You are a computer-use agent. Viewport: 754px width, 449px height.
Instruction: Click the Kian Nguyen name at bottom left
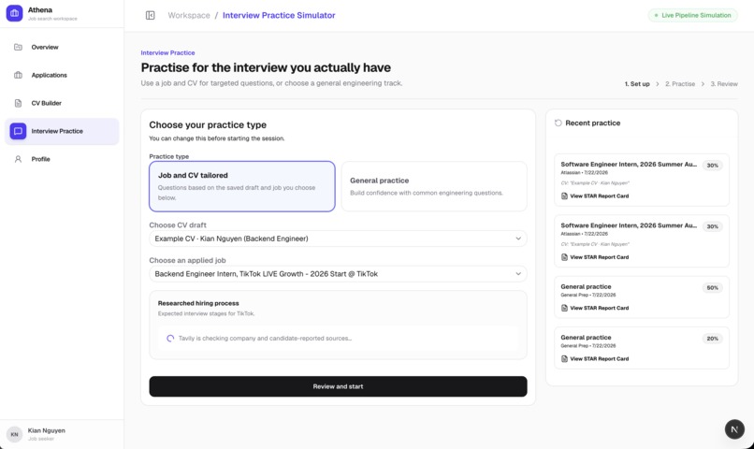click(46, 430)
